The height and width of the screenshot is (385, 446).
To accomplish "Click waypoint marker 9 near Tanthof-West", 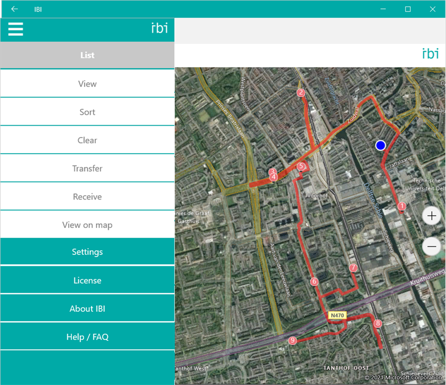I will [x=293, y=340].
